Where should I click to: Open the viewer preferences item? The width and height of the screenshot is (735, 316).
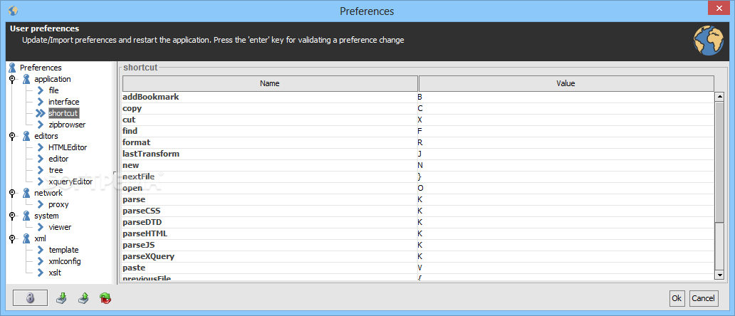tap(60, 227)
